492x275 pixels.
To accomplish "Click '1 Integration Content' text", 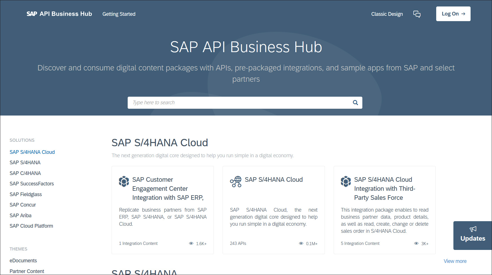I will tap(138, 243).
